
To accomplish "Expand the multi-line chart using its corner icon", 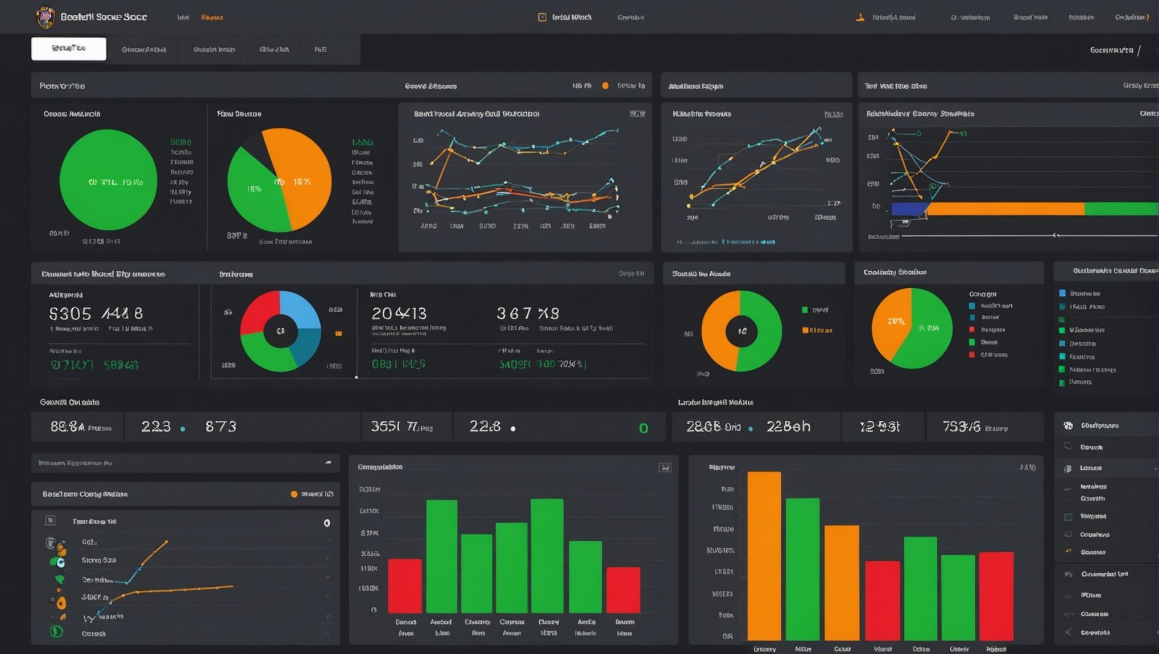I will pos(638,114).
